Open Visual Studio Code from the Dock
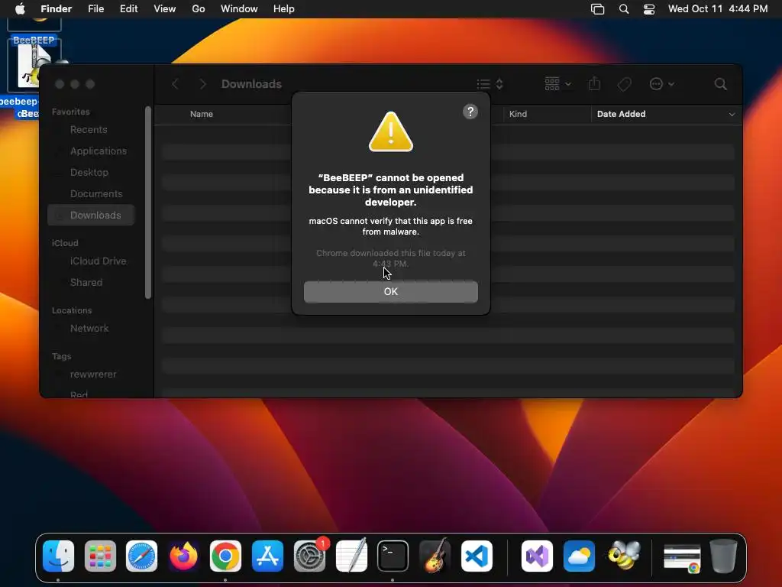 click(477, 556)
